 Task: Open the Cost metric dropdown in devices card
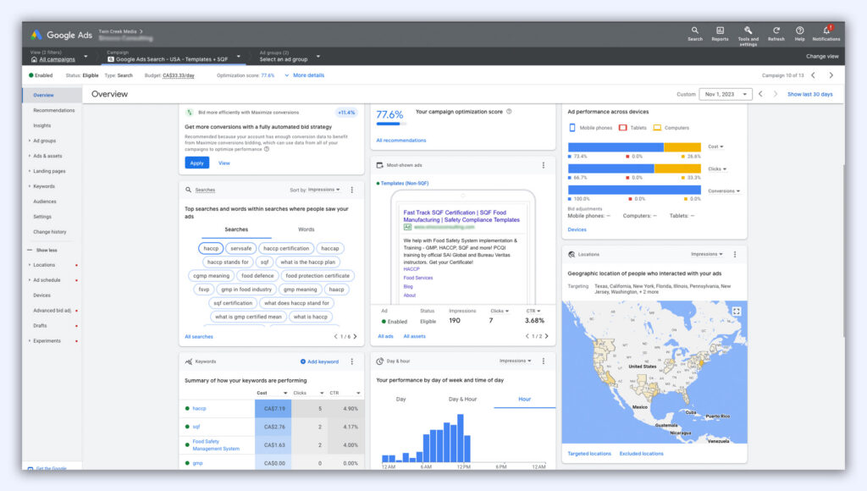[x=715, y=146]
